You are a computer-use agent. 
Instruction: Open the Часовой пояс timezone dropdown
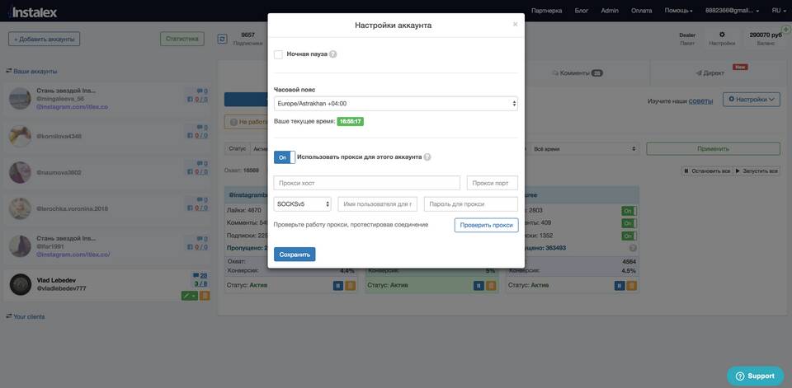[x=396, y=104]
